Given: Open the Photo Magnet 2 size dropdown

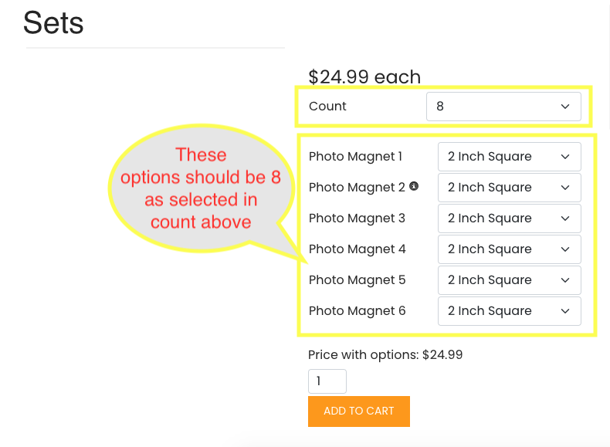Looking at the screenshot, I should (510, 188).
